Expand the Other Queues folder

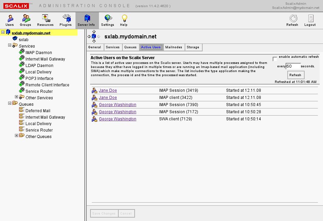[16, 136]
